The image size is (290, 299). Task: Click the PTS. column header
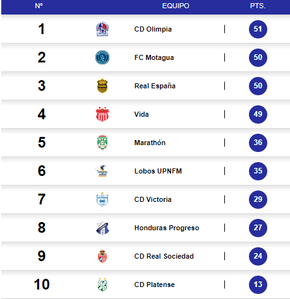pyautogui.click(x=258, y=6)
